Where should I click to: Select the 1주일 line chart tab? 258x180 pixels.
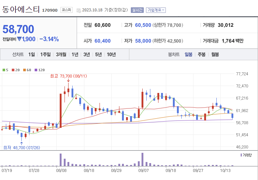[x=46, y=54]
